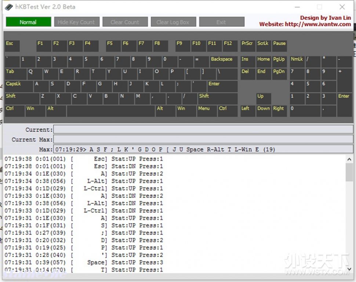Click the NmLk key tile

297,62
